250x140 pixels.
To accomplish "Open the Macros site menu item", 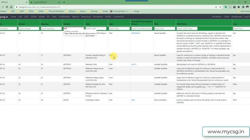I will (x=76, y=17).
